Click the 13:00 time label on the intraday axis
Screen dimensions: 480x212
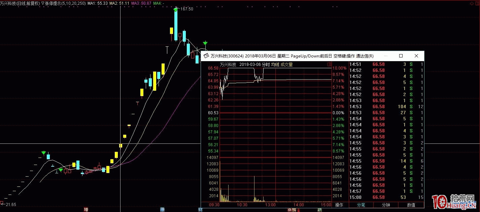270,205
